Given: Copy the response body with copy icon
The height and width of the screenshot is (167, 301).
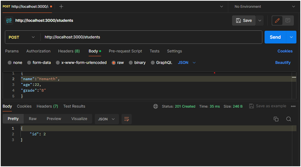Looking at the screenshot, I should point(276,119).
